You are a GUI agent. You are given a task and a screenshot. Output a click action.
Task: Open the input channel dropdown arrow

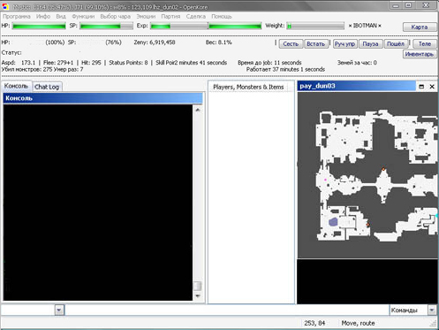(59, 310)
